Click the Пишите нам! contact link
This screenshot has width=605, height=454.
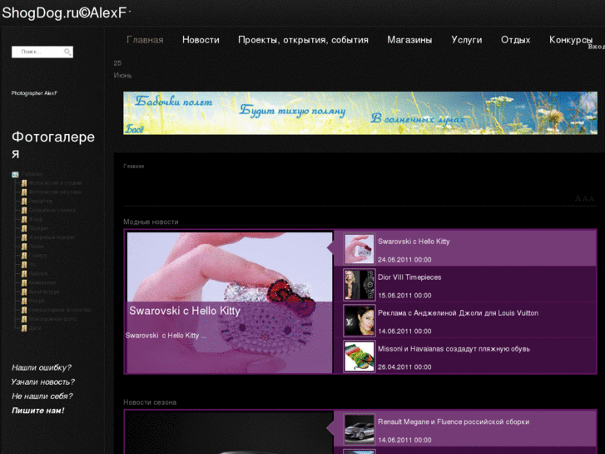tap(37, 411)
